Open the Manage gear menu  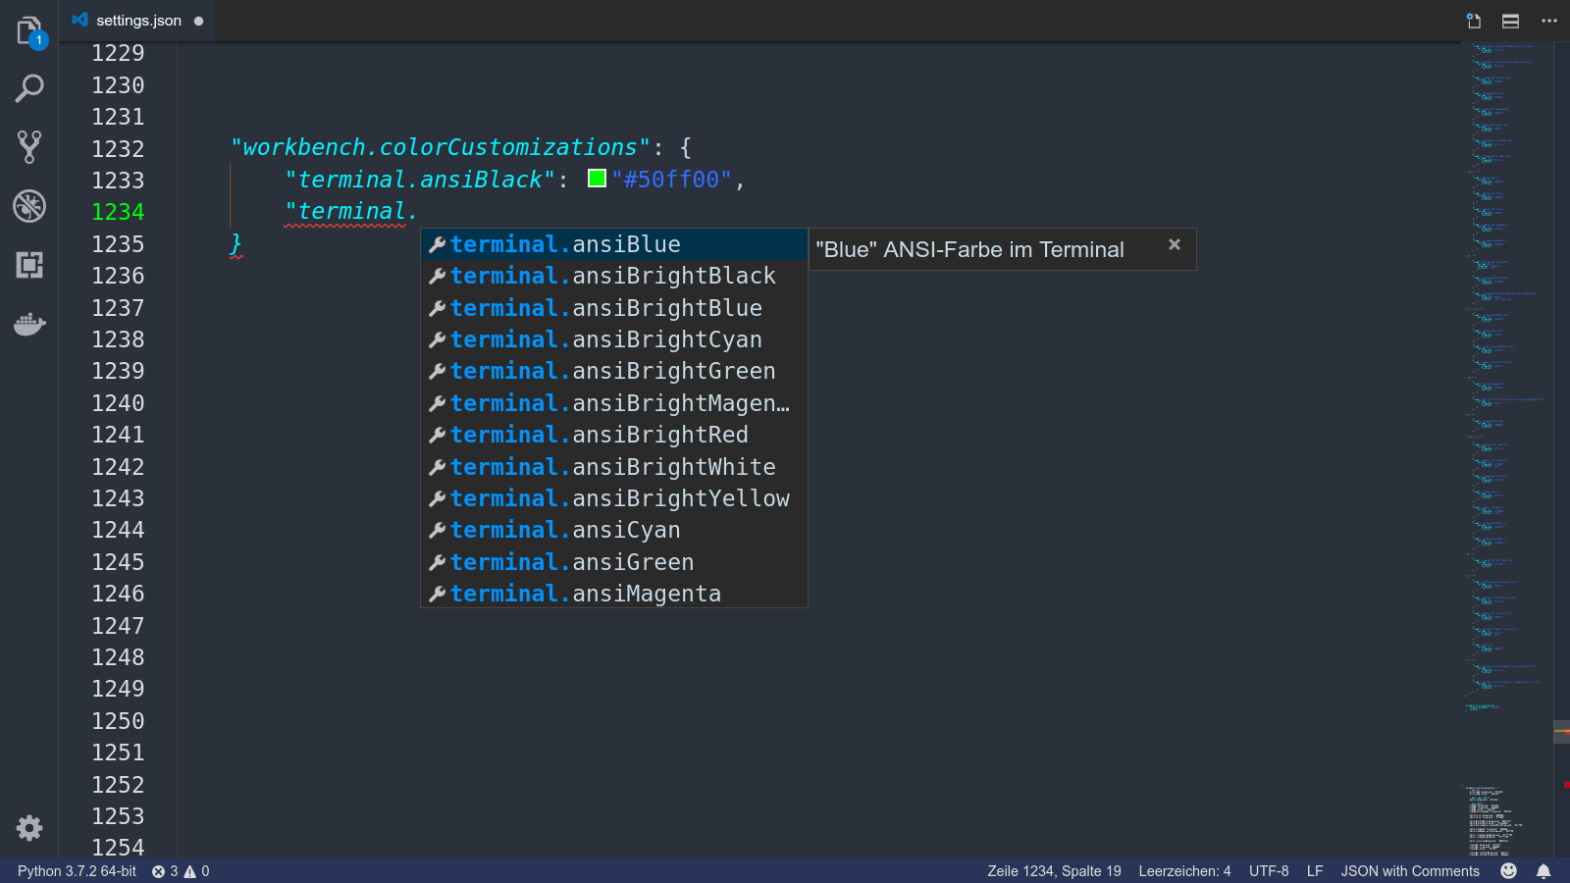coord(29,828)
